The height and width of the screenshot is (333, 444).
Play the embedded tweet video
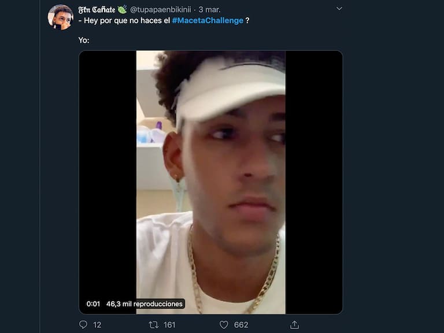210,182
